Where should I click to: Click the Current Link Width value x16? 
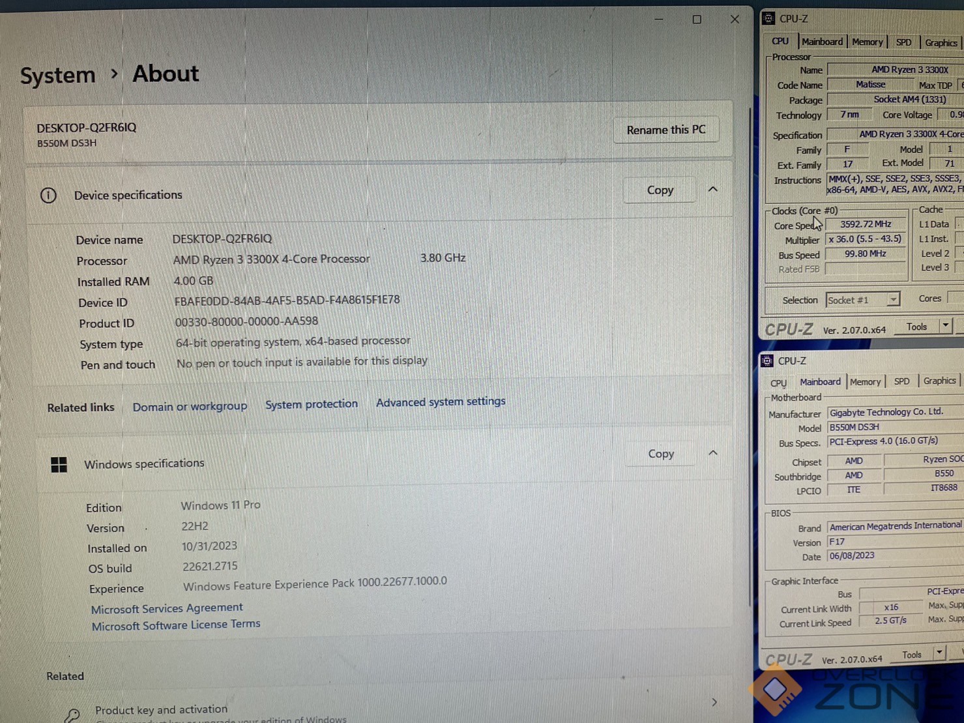pyautogui.click(x=891, y=607)
